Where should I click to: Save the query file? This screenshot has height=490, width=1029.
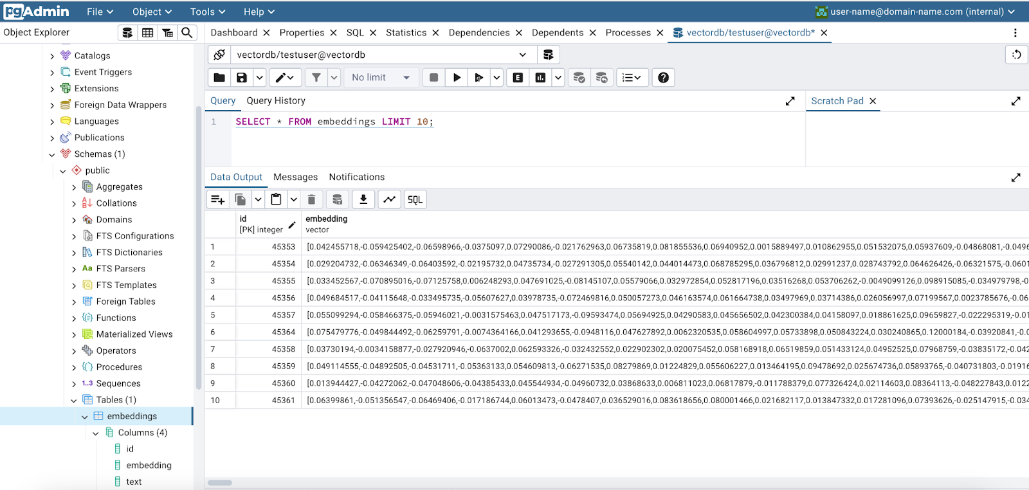coord(242,78)
